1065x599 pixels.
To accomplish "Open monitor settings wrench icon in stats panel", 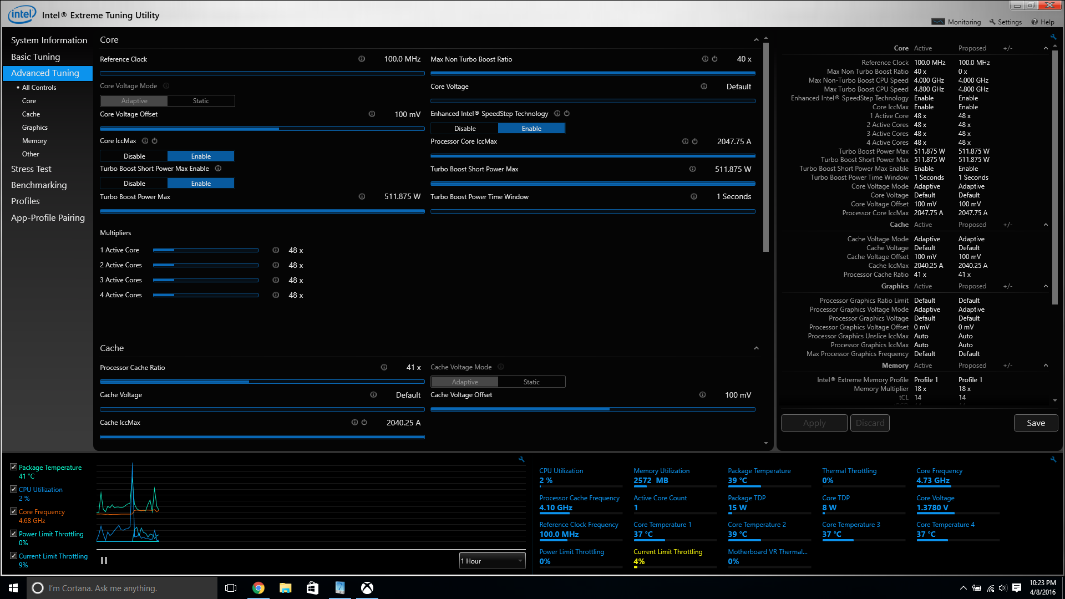I will (x=1053, y=459).
